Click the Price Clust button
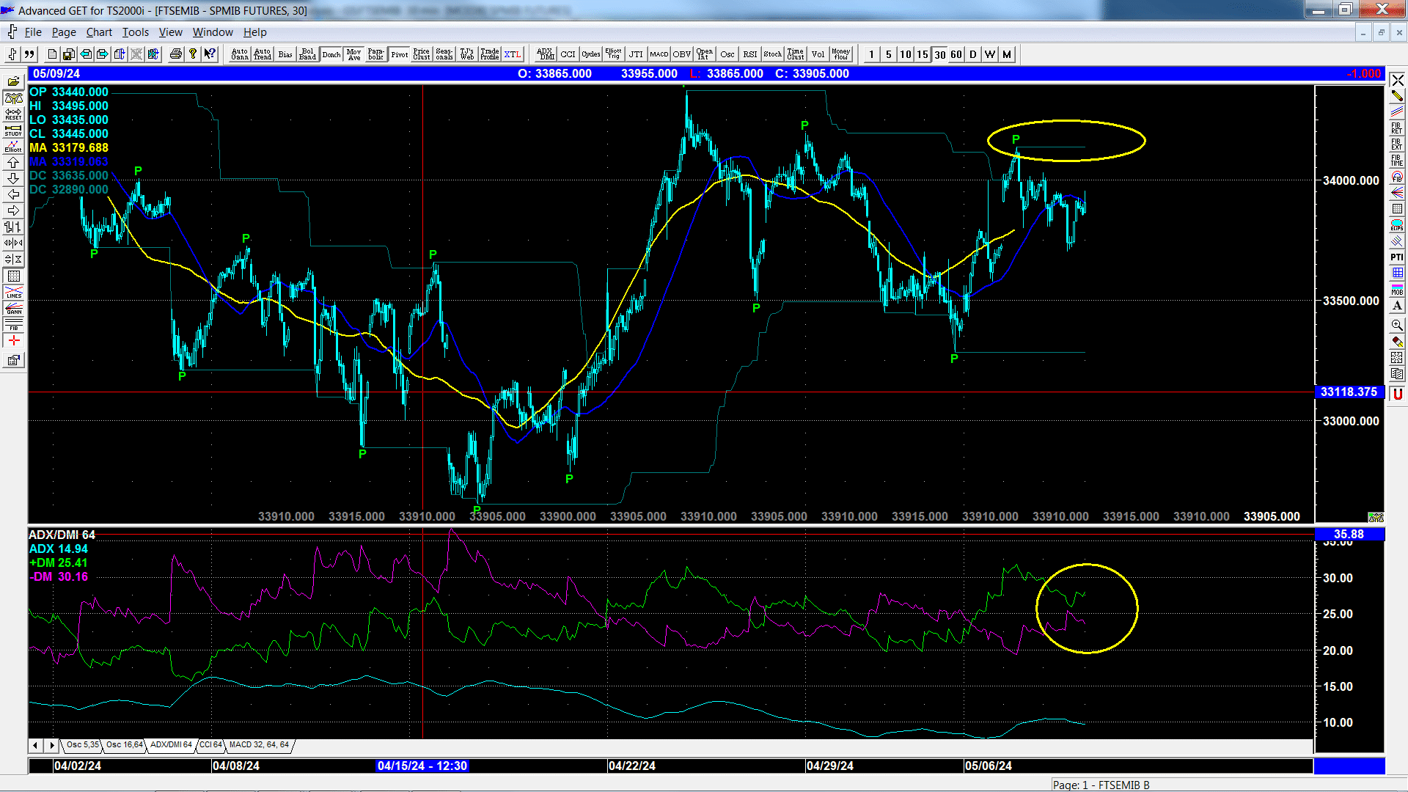1408x792 pixels. pyautogui.click(x=422, y=54)
